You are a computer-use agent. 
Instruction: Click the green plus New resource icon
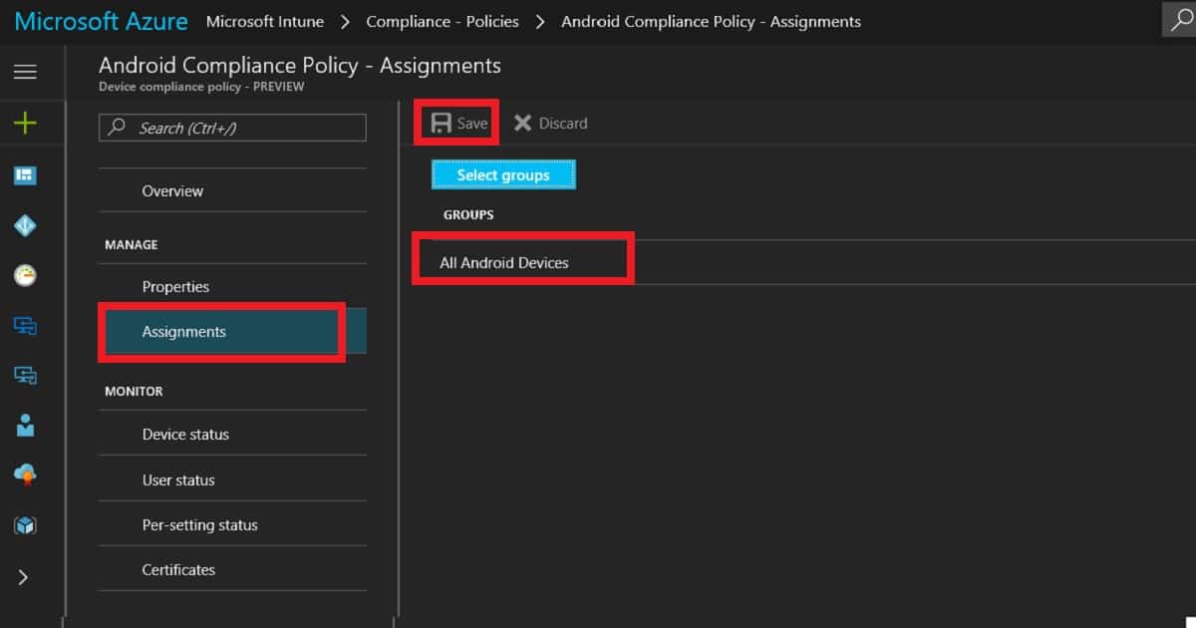click(25, 124)
